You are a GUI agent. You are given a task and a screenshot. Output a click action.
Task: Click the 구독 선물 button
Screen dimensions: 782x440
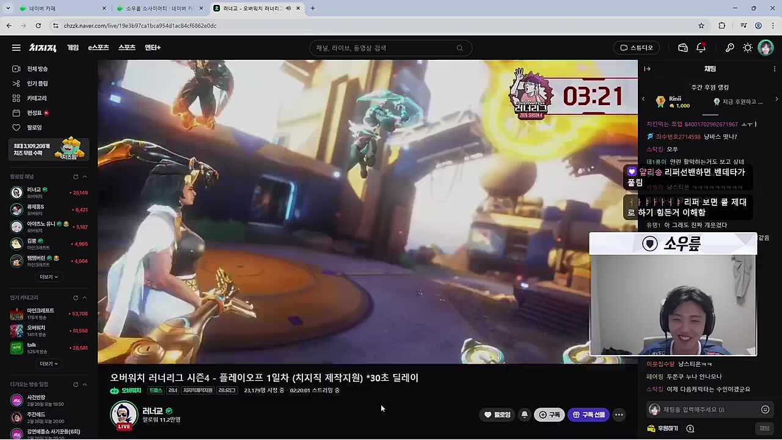[588, 415]
